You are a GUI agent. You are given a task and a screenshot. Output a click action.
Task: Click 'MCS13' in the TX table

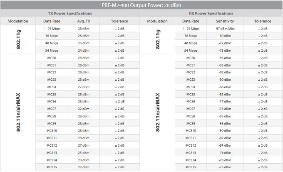(x=52, y=153)
